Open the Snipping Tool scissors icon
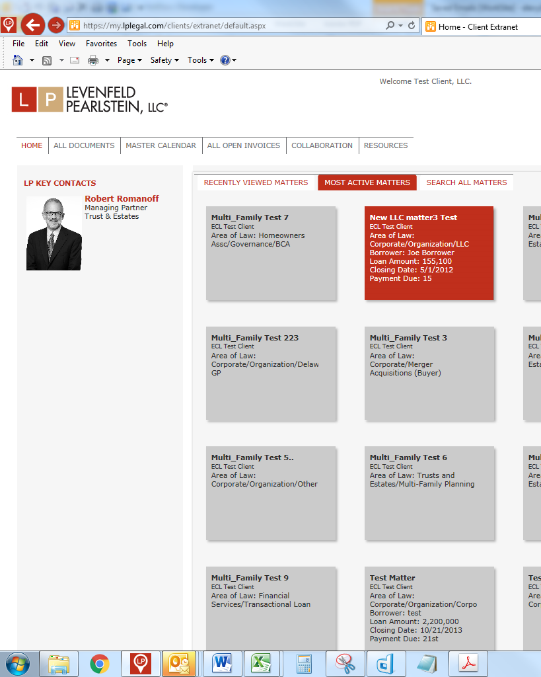 345,664
